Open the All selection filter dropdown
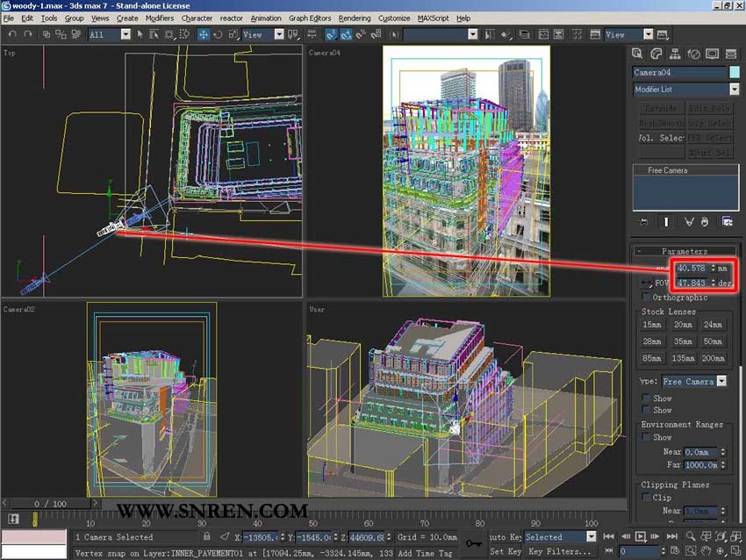Viewport: 746px width, 560px height. pos(126,34)
